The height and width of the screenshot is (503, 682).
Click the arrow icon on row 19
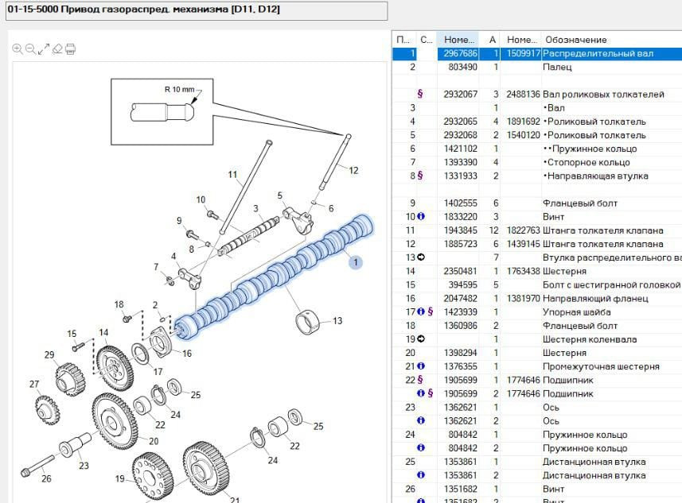[420, 339]
